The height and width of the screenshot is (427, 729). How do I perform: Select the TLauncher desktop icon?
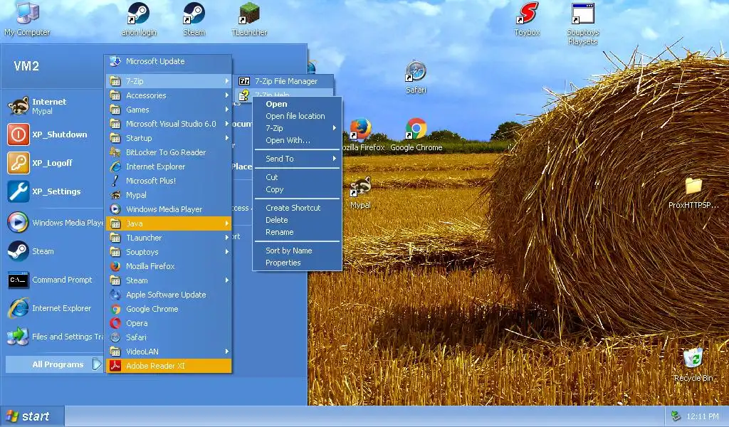click(249, 19)
